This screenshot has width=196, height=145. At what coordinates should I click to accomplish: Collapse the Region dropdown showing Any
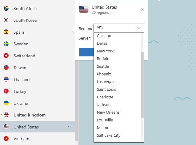[119, 28]
